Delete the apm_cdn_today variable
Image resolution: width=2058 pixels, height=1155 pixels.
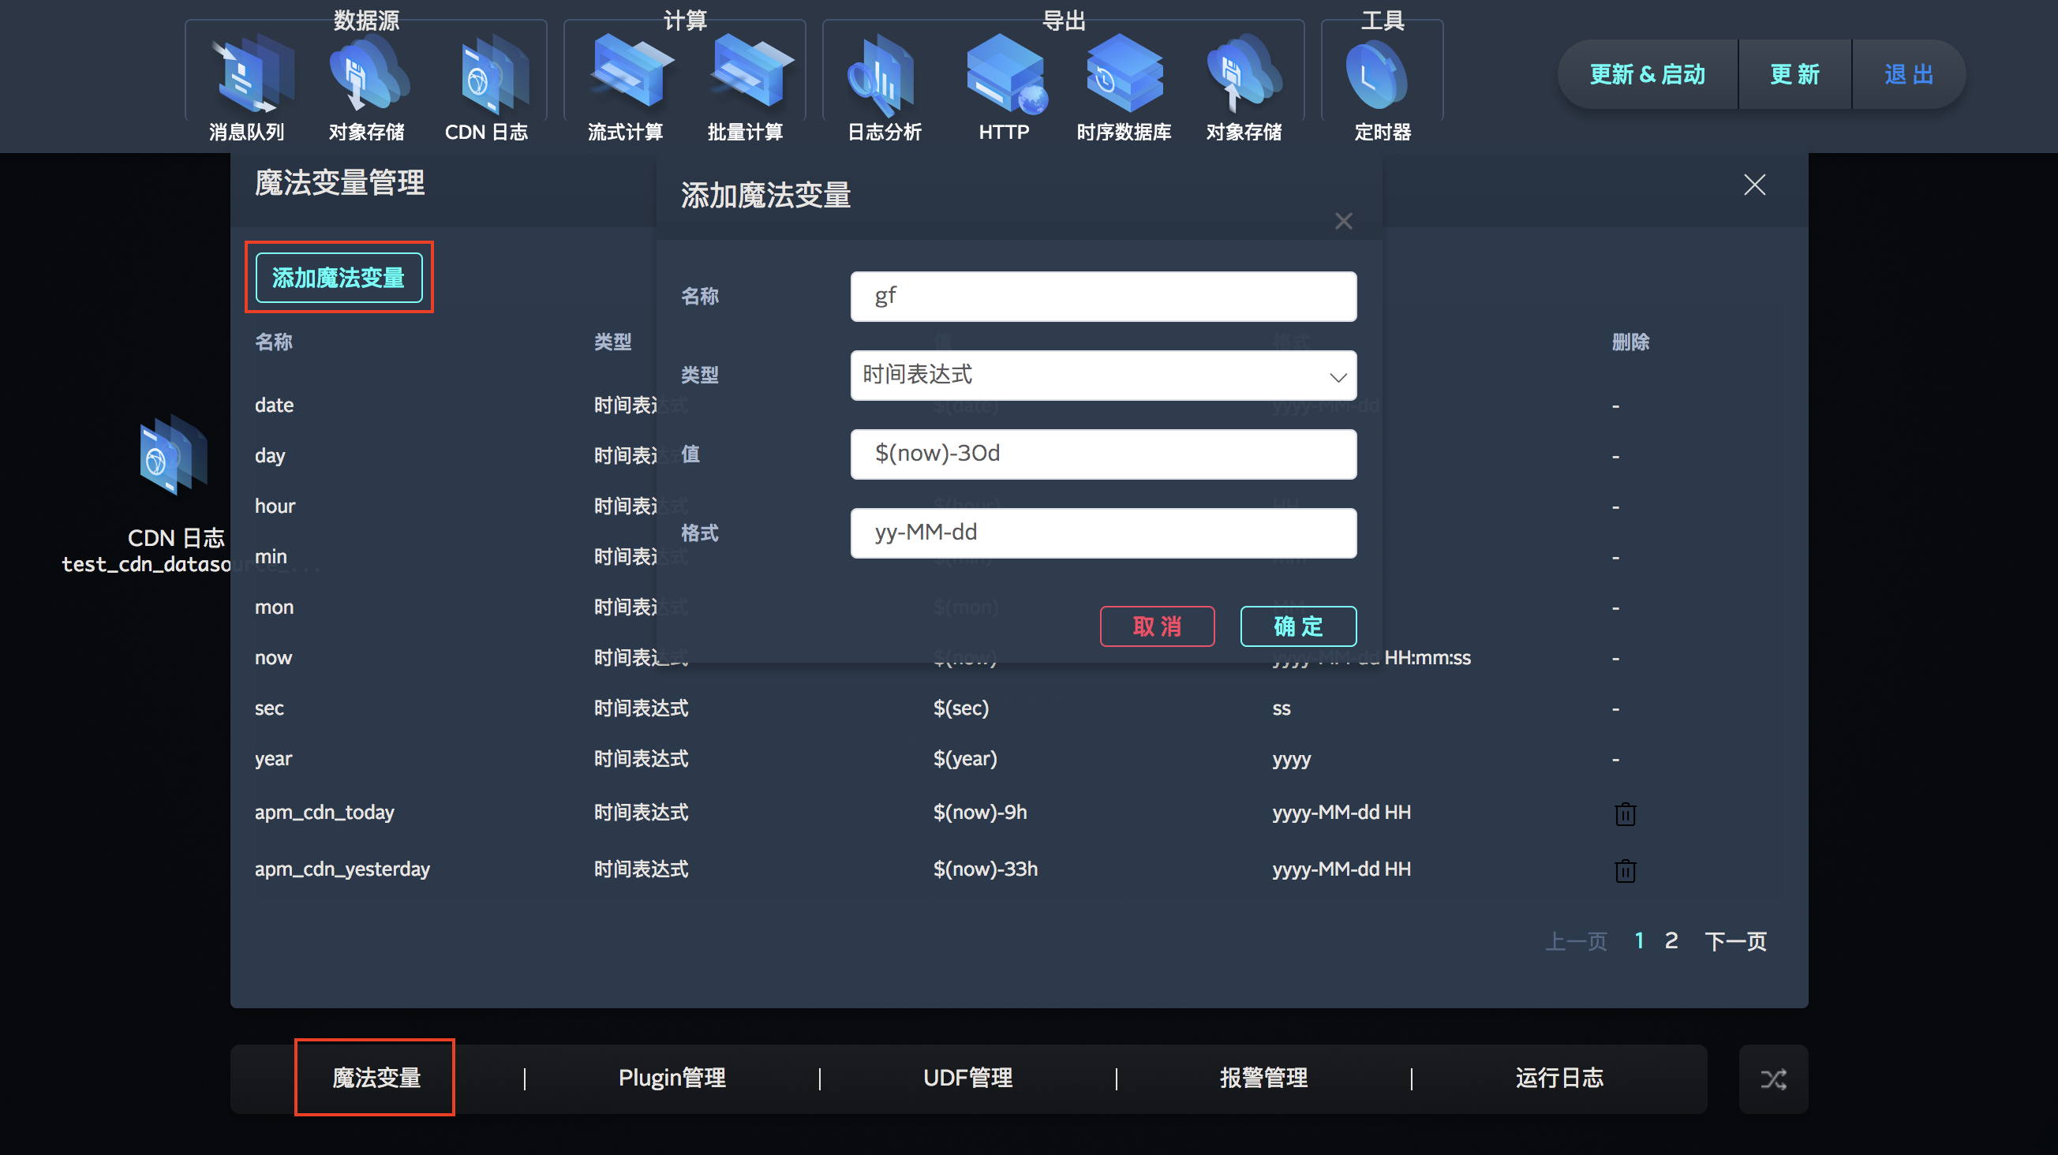(x=1625, y=814)
